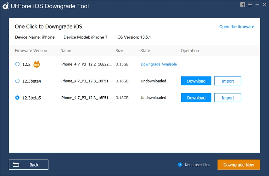Download the 12.3beta4 firmware

[196, 81]
